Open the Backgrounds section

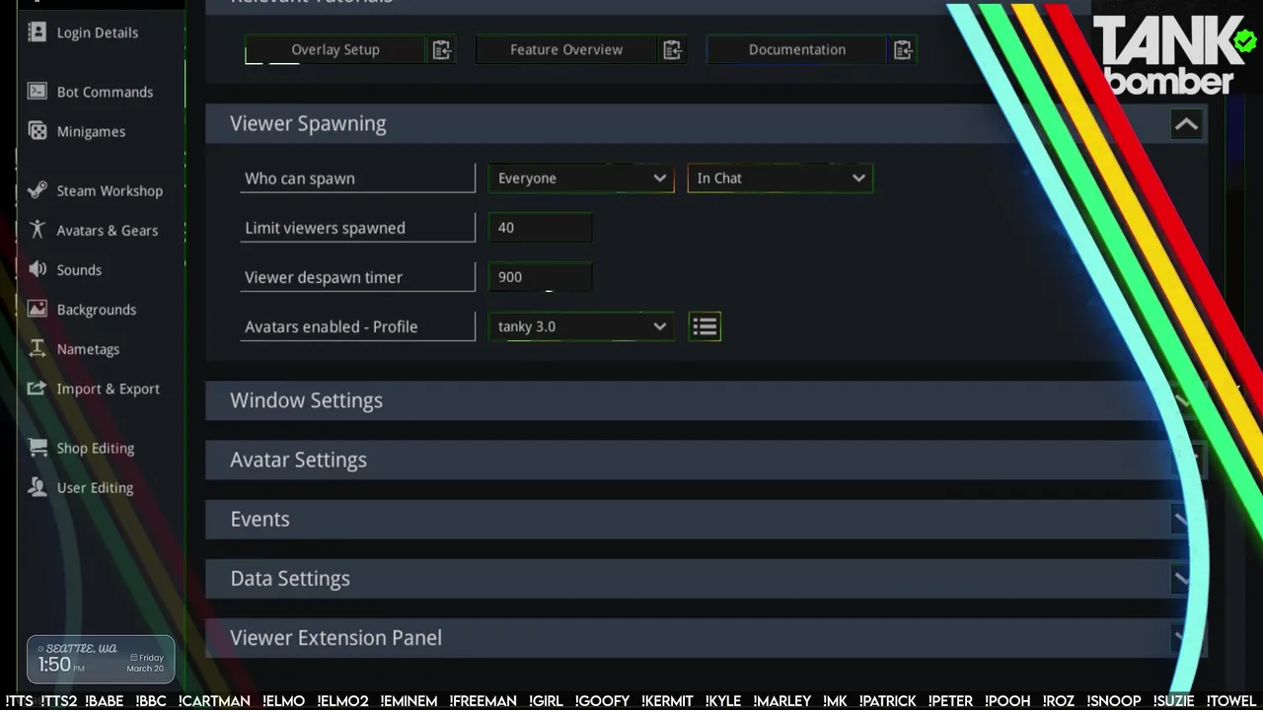(97, 309)
